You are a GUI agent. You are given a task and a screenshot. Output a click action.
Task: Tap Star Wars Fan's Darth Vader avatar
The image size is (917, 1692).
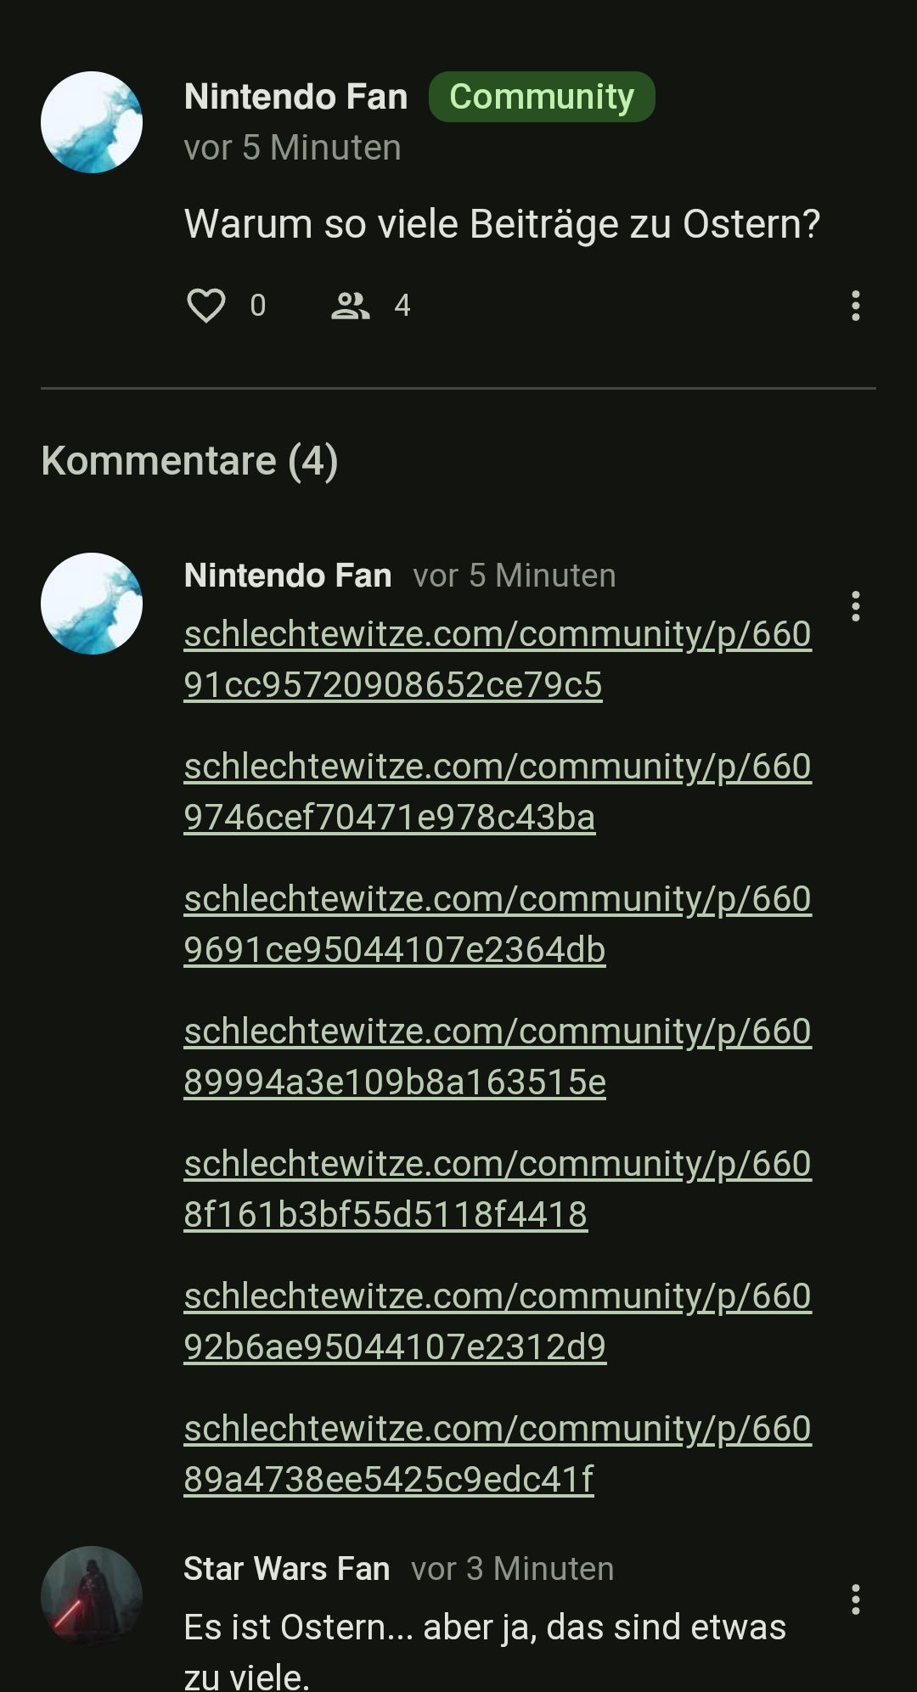92,1596
